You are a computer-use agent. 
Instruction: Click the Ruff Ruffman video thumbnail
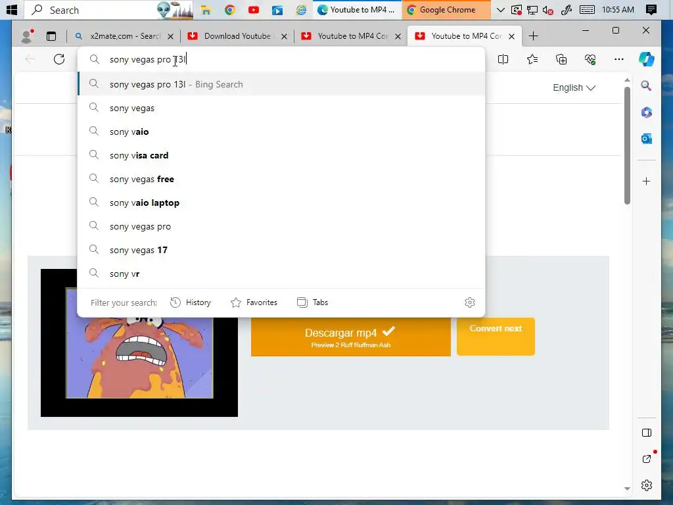(139, 343)
